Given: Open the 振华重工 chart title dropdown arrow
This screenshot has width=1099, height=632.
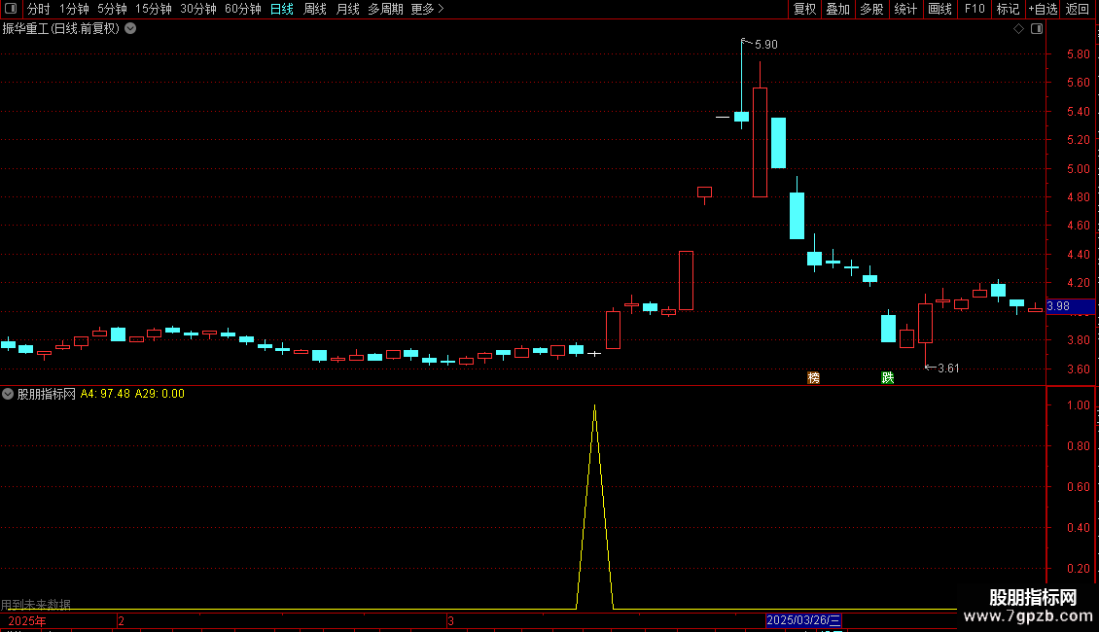Looking at the screenshot, I should [130, 29].
